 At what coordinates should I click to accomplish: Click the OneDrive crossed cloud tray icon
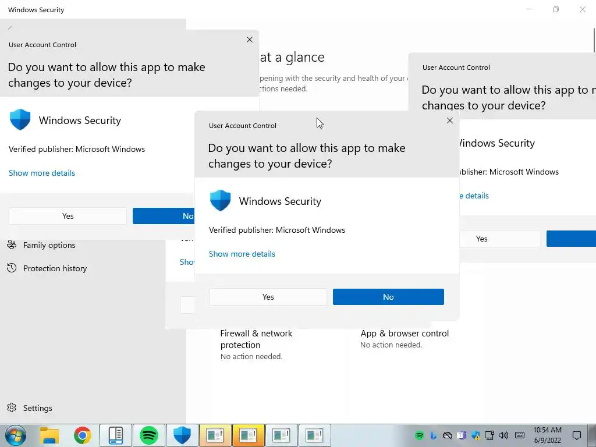click(x=448, y=435)
